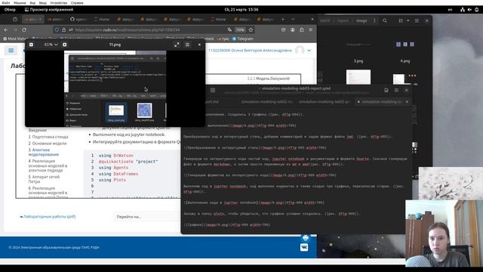Image resolution: width=483 pixels, height=272 pixels.
Task: Open the image viewer hamburger menu
Action: (x=187, y=45)
